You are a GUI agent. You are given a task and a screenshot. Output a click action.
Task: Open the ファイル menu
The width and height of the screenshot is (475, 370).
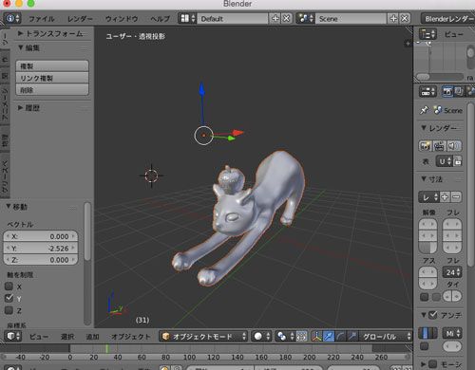pyautogui.click(x=42, y=19)
